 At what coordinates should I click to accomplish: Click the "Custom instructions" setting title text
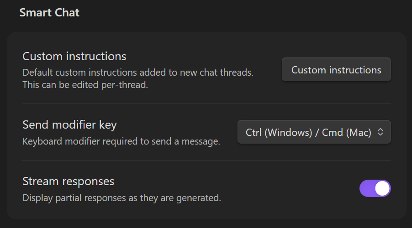pyautogui.click(x=74, y=57)
